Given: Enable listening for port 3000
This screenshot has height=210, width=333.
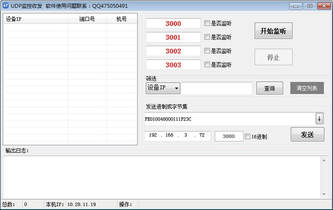Looking at the screenshot, I should (207, 23).
